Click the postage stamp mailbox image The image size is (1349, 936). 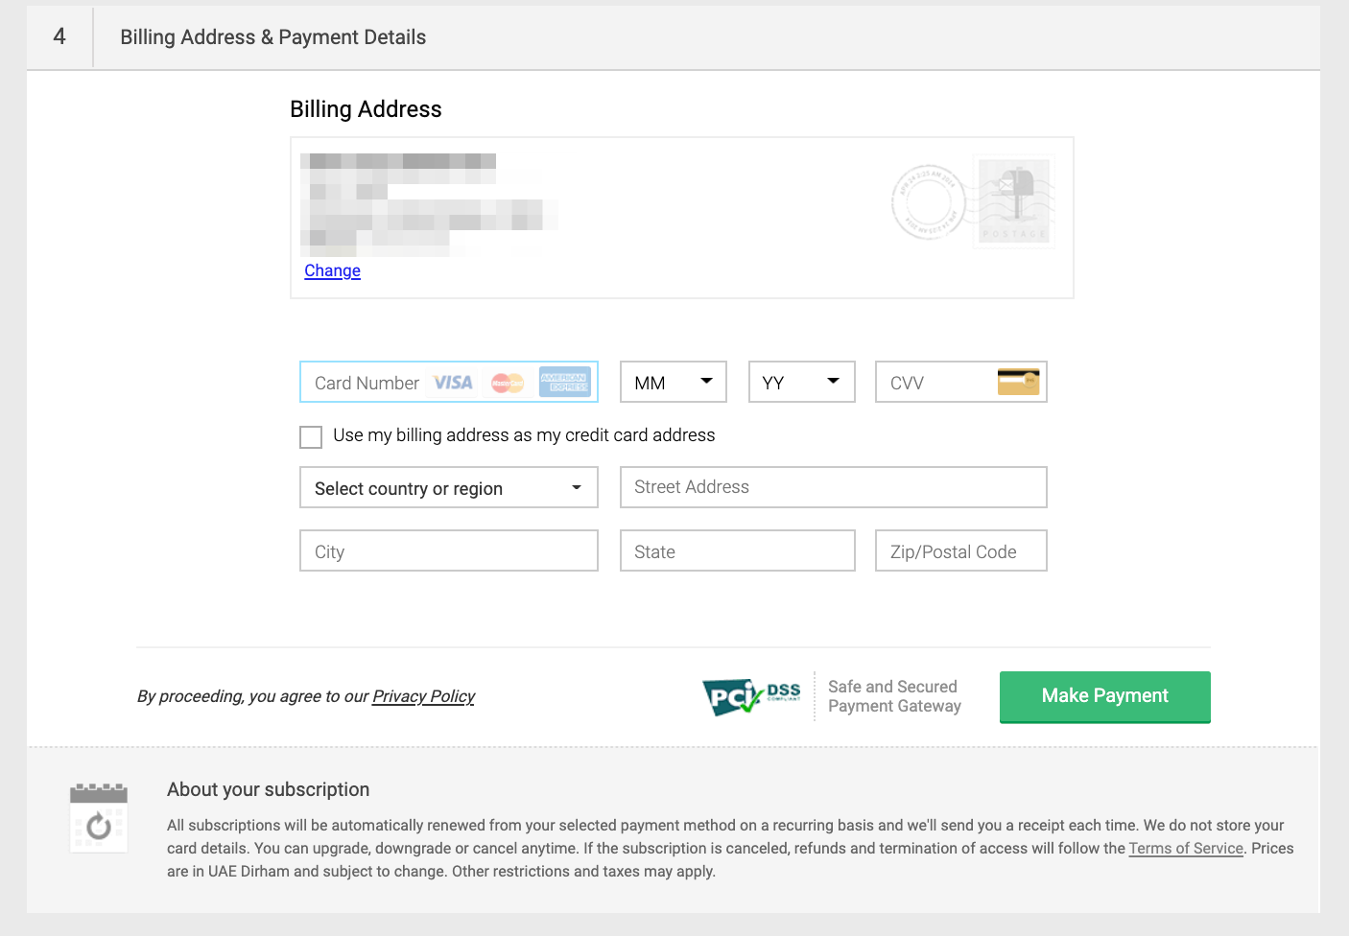[1014, 202]
